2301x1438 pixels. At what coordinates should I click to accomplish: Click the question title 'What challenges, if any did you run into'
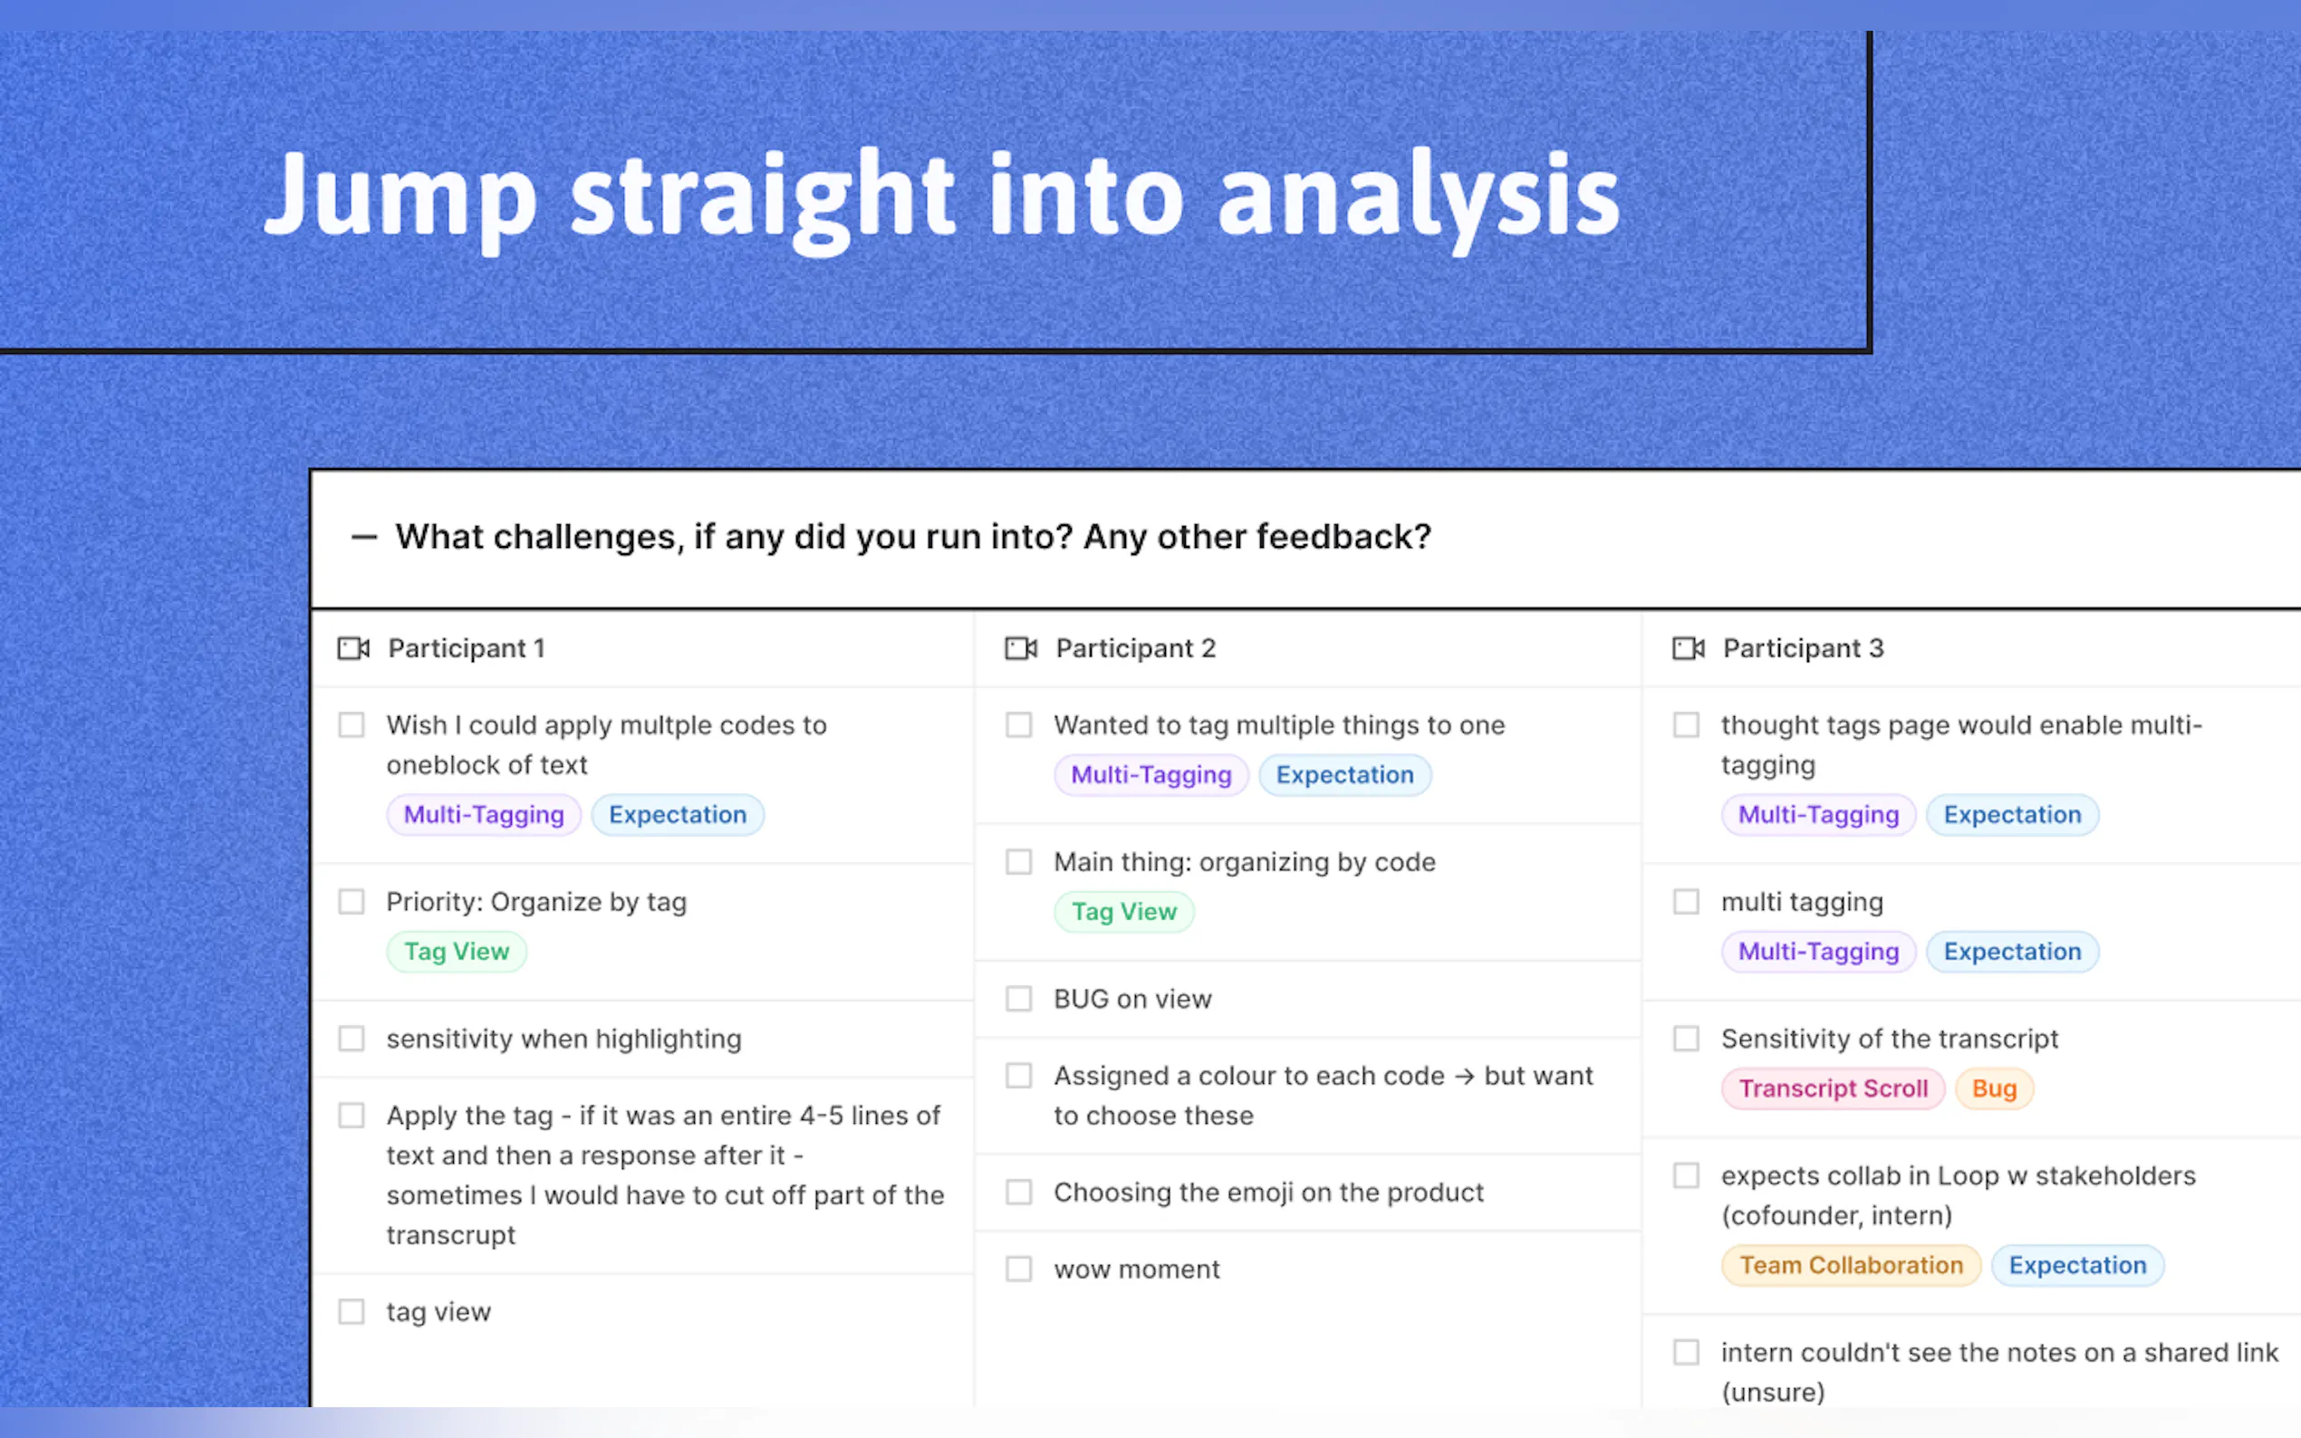pyautogui.click(x=913, y=537)
